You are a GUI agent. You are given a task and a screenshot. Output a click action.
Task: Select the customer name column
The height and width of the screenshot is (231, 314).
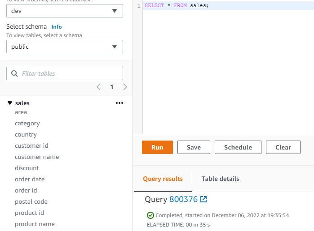tap(37, 157)
